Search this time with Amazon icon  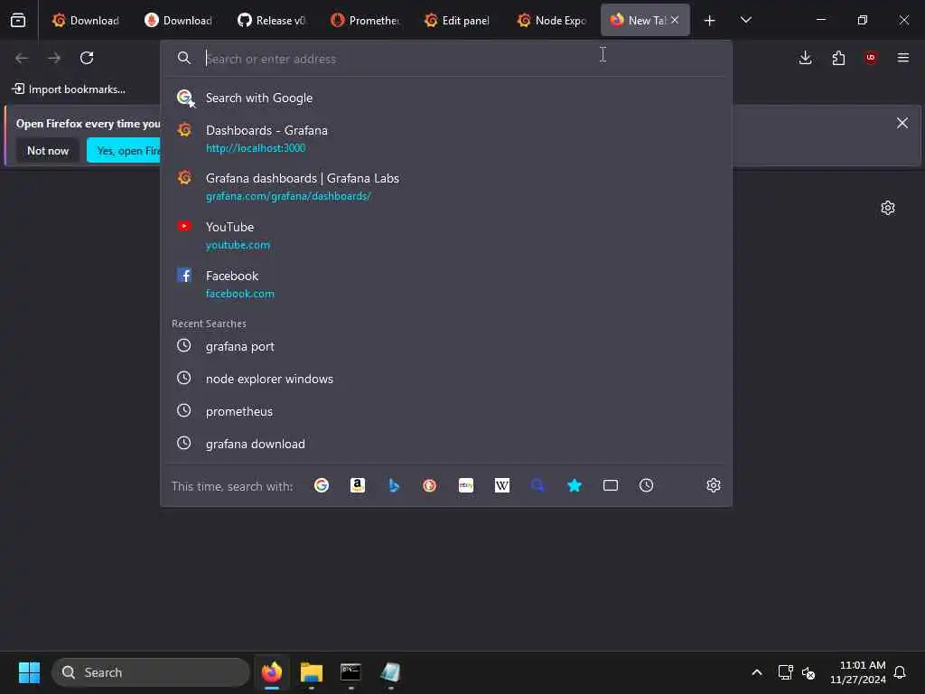pyautogui.click(x=358, y=485)
